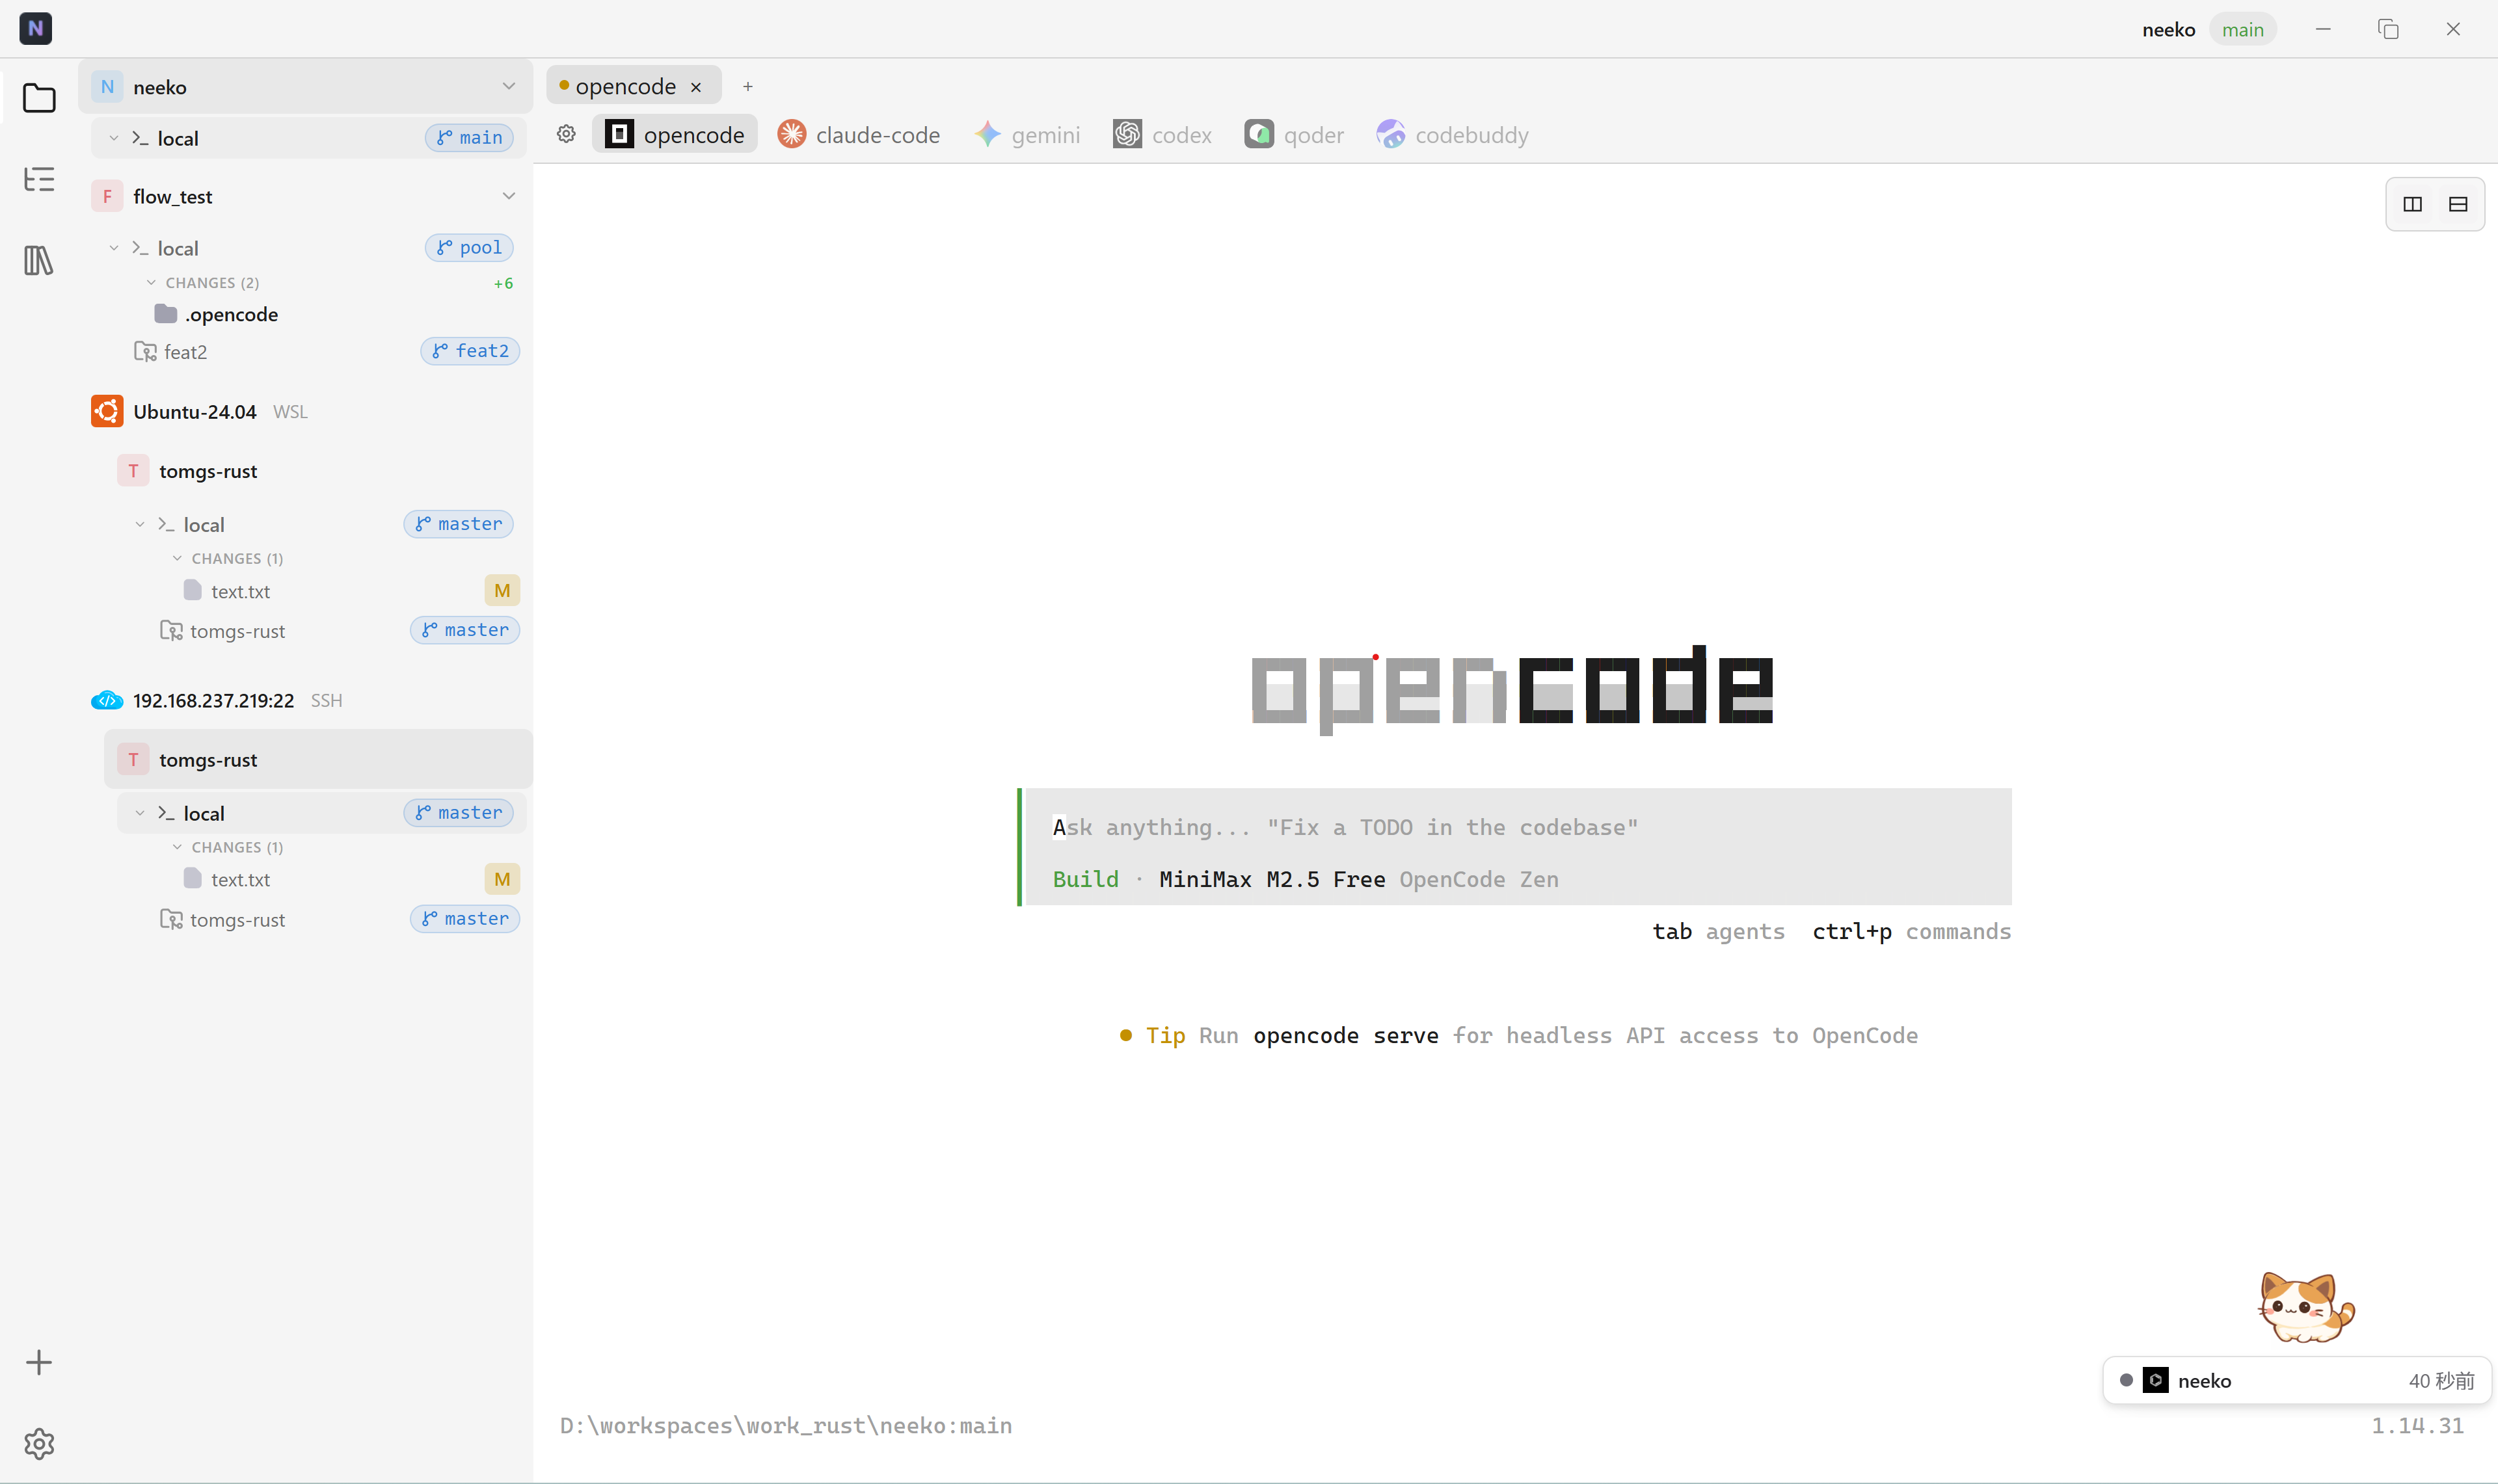Click the Ubuntu-24.04 WSL icon
The width and height of the screenshot is (2498, 1484).
tap(107, 411)
